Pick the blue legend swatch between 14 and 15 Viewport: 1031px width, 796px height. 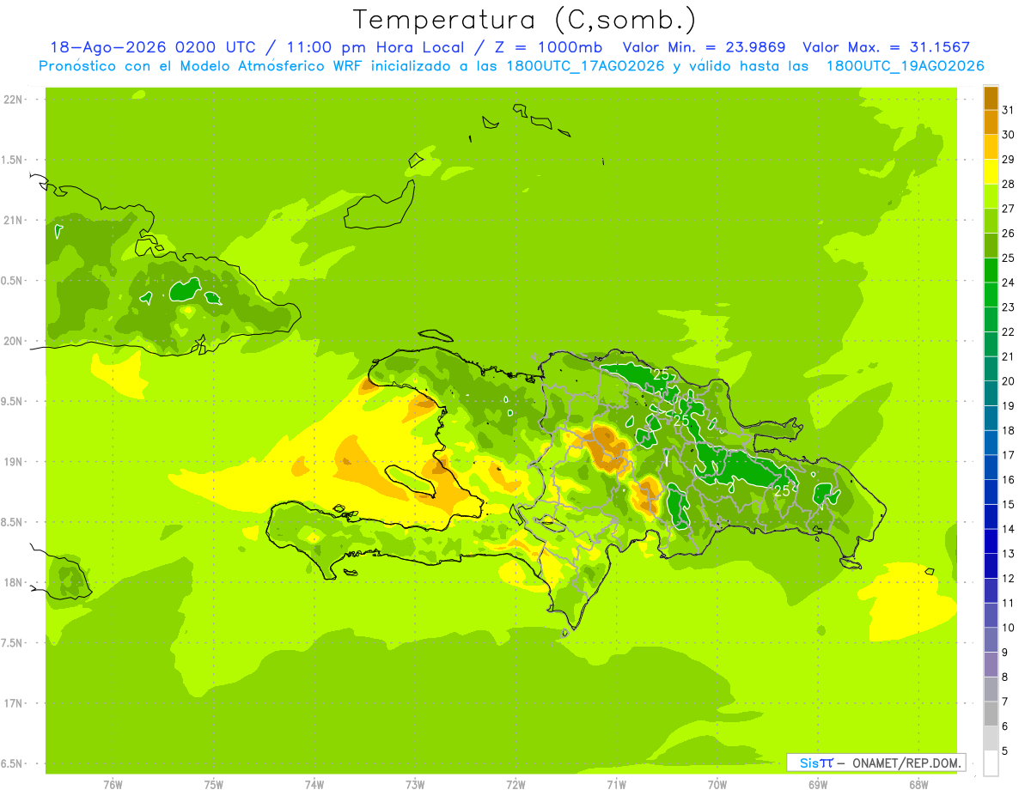click(x=991, y=516)
